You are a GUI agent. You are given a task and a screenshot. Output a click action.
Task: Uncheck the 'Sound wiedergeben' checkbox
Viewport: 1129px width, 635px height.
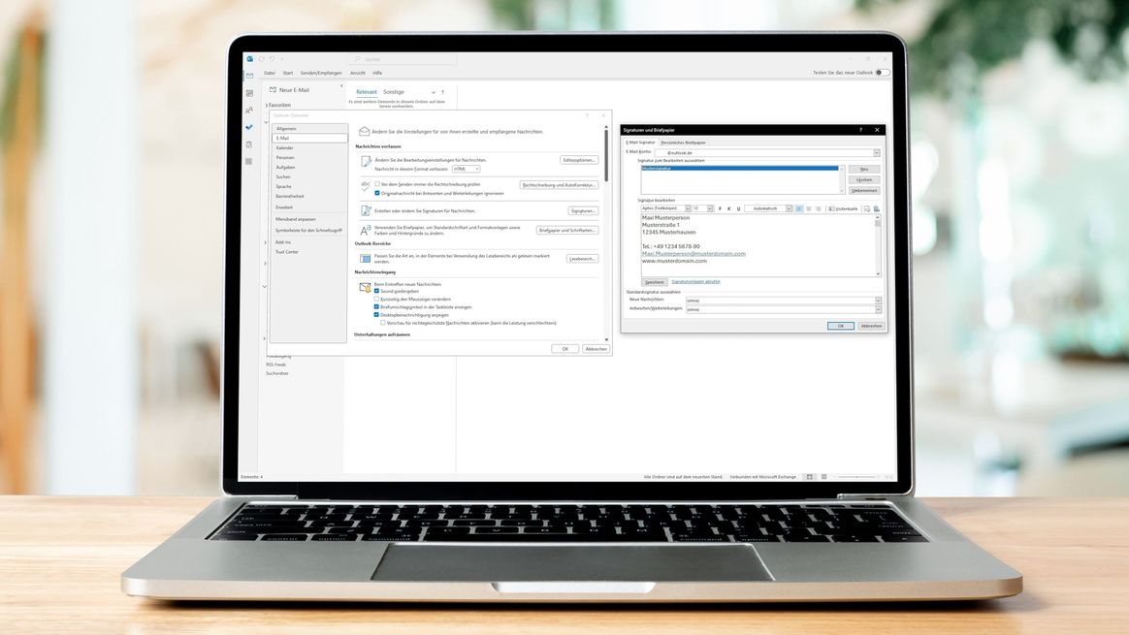point(377,291)
